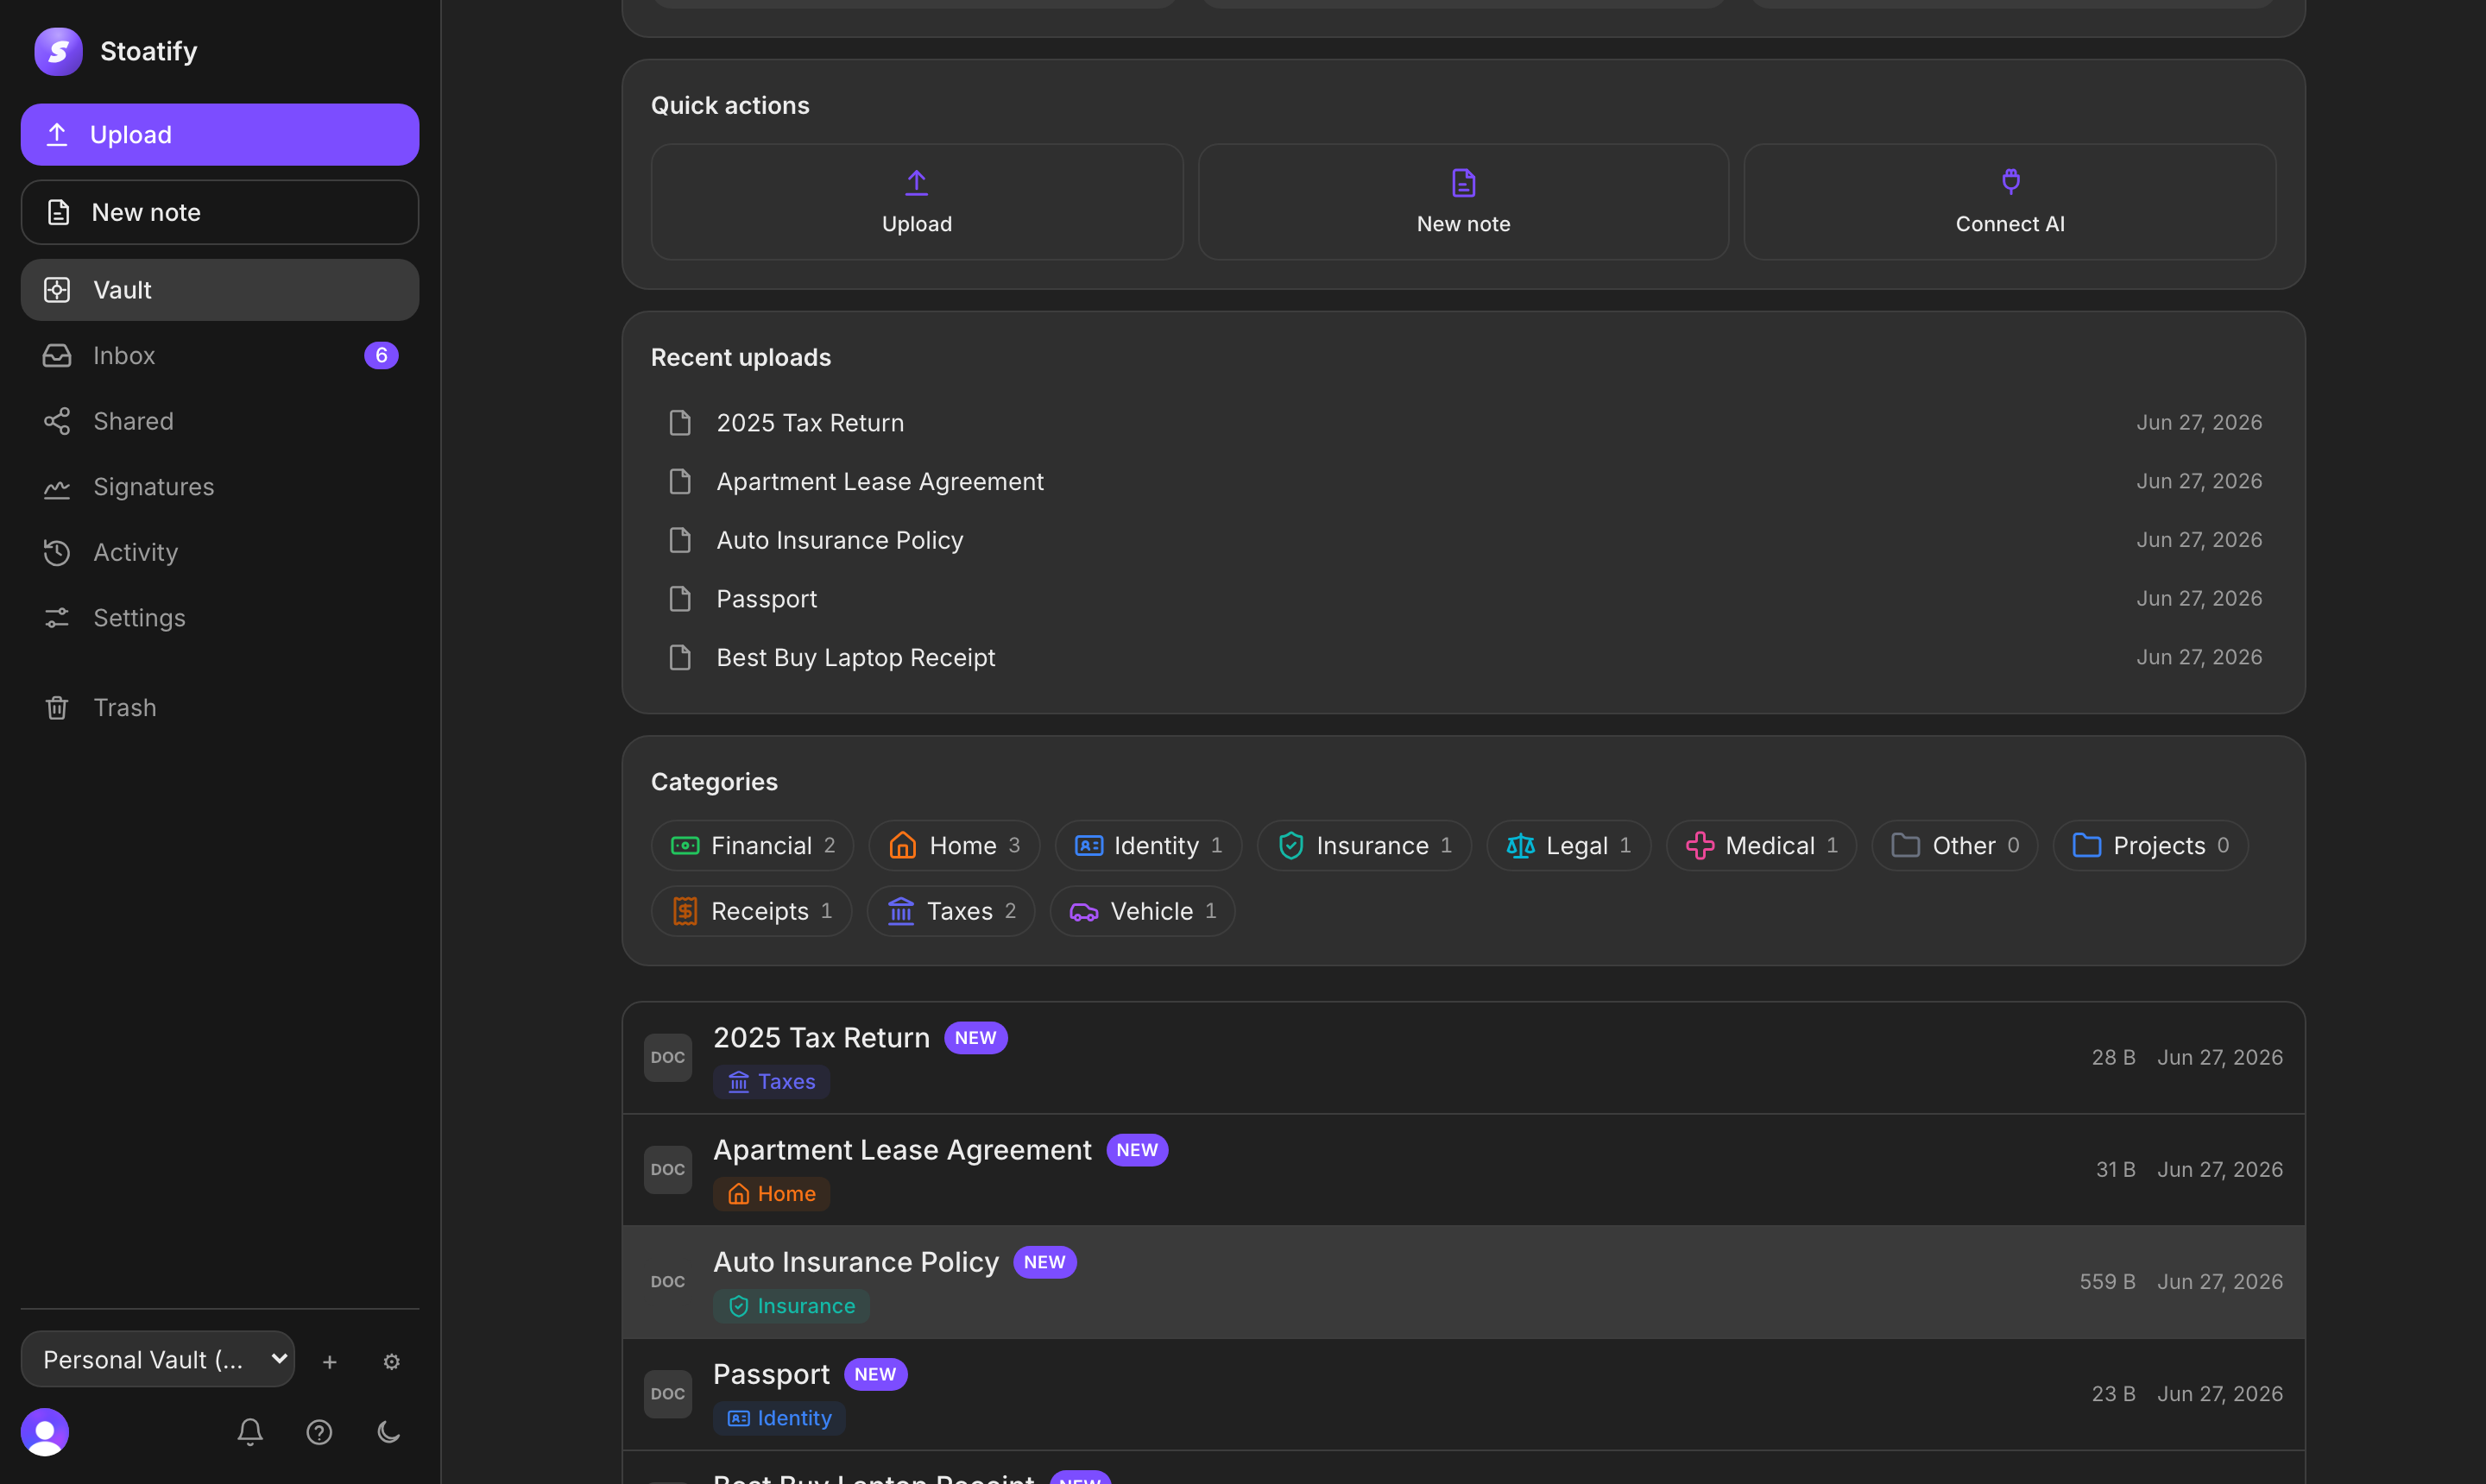Click the New note quick action card
The image size is (2486, 1484).
(x=1464, y=202)
